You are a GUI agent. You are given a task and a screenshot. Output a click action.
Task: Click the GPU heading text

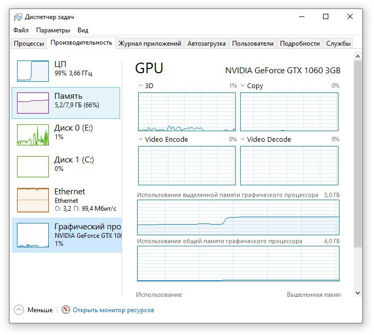(x=149, y=68)
